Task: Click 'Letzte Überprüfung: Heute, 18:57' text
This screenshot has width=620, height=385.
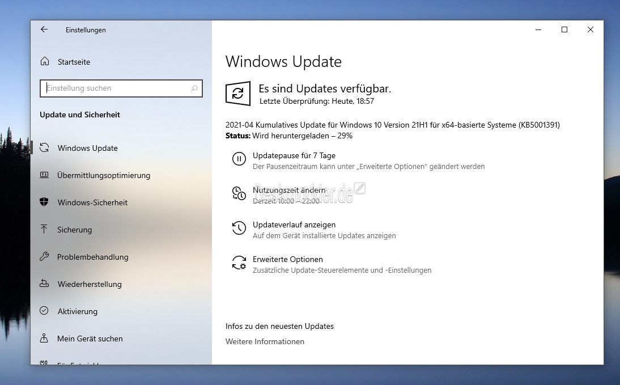Action: coord(317,101)
